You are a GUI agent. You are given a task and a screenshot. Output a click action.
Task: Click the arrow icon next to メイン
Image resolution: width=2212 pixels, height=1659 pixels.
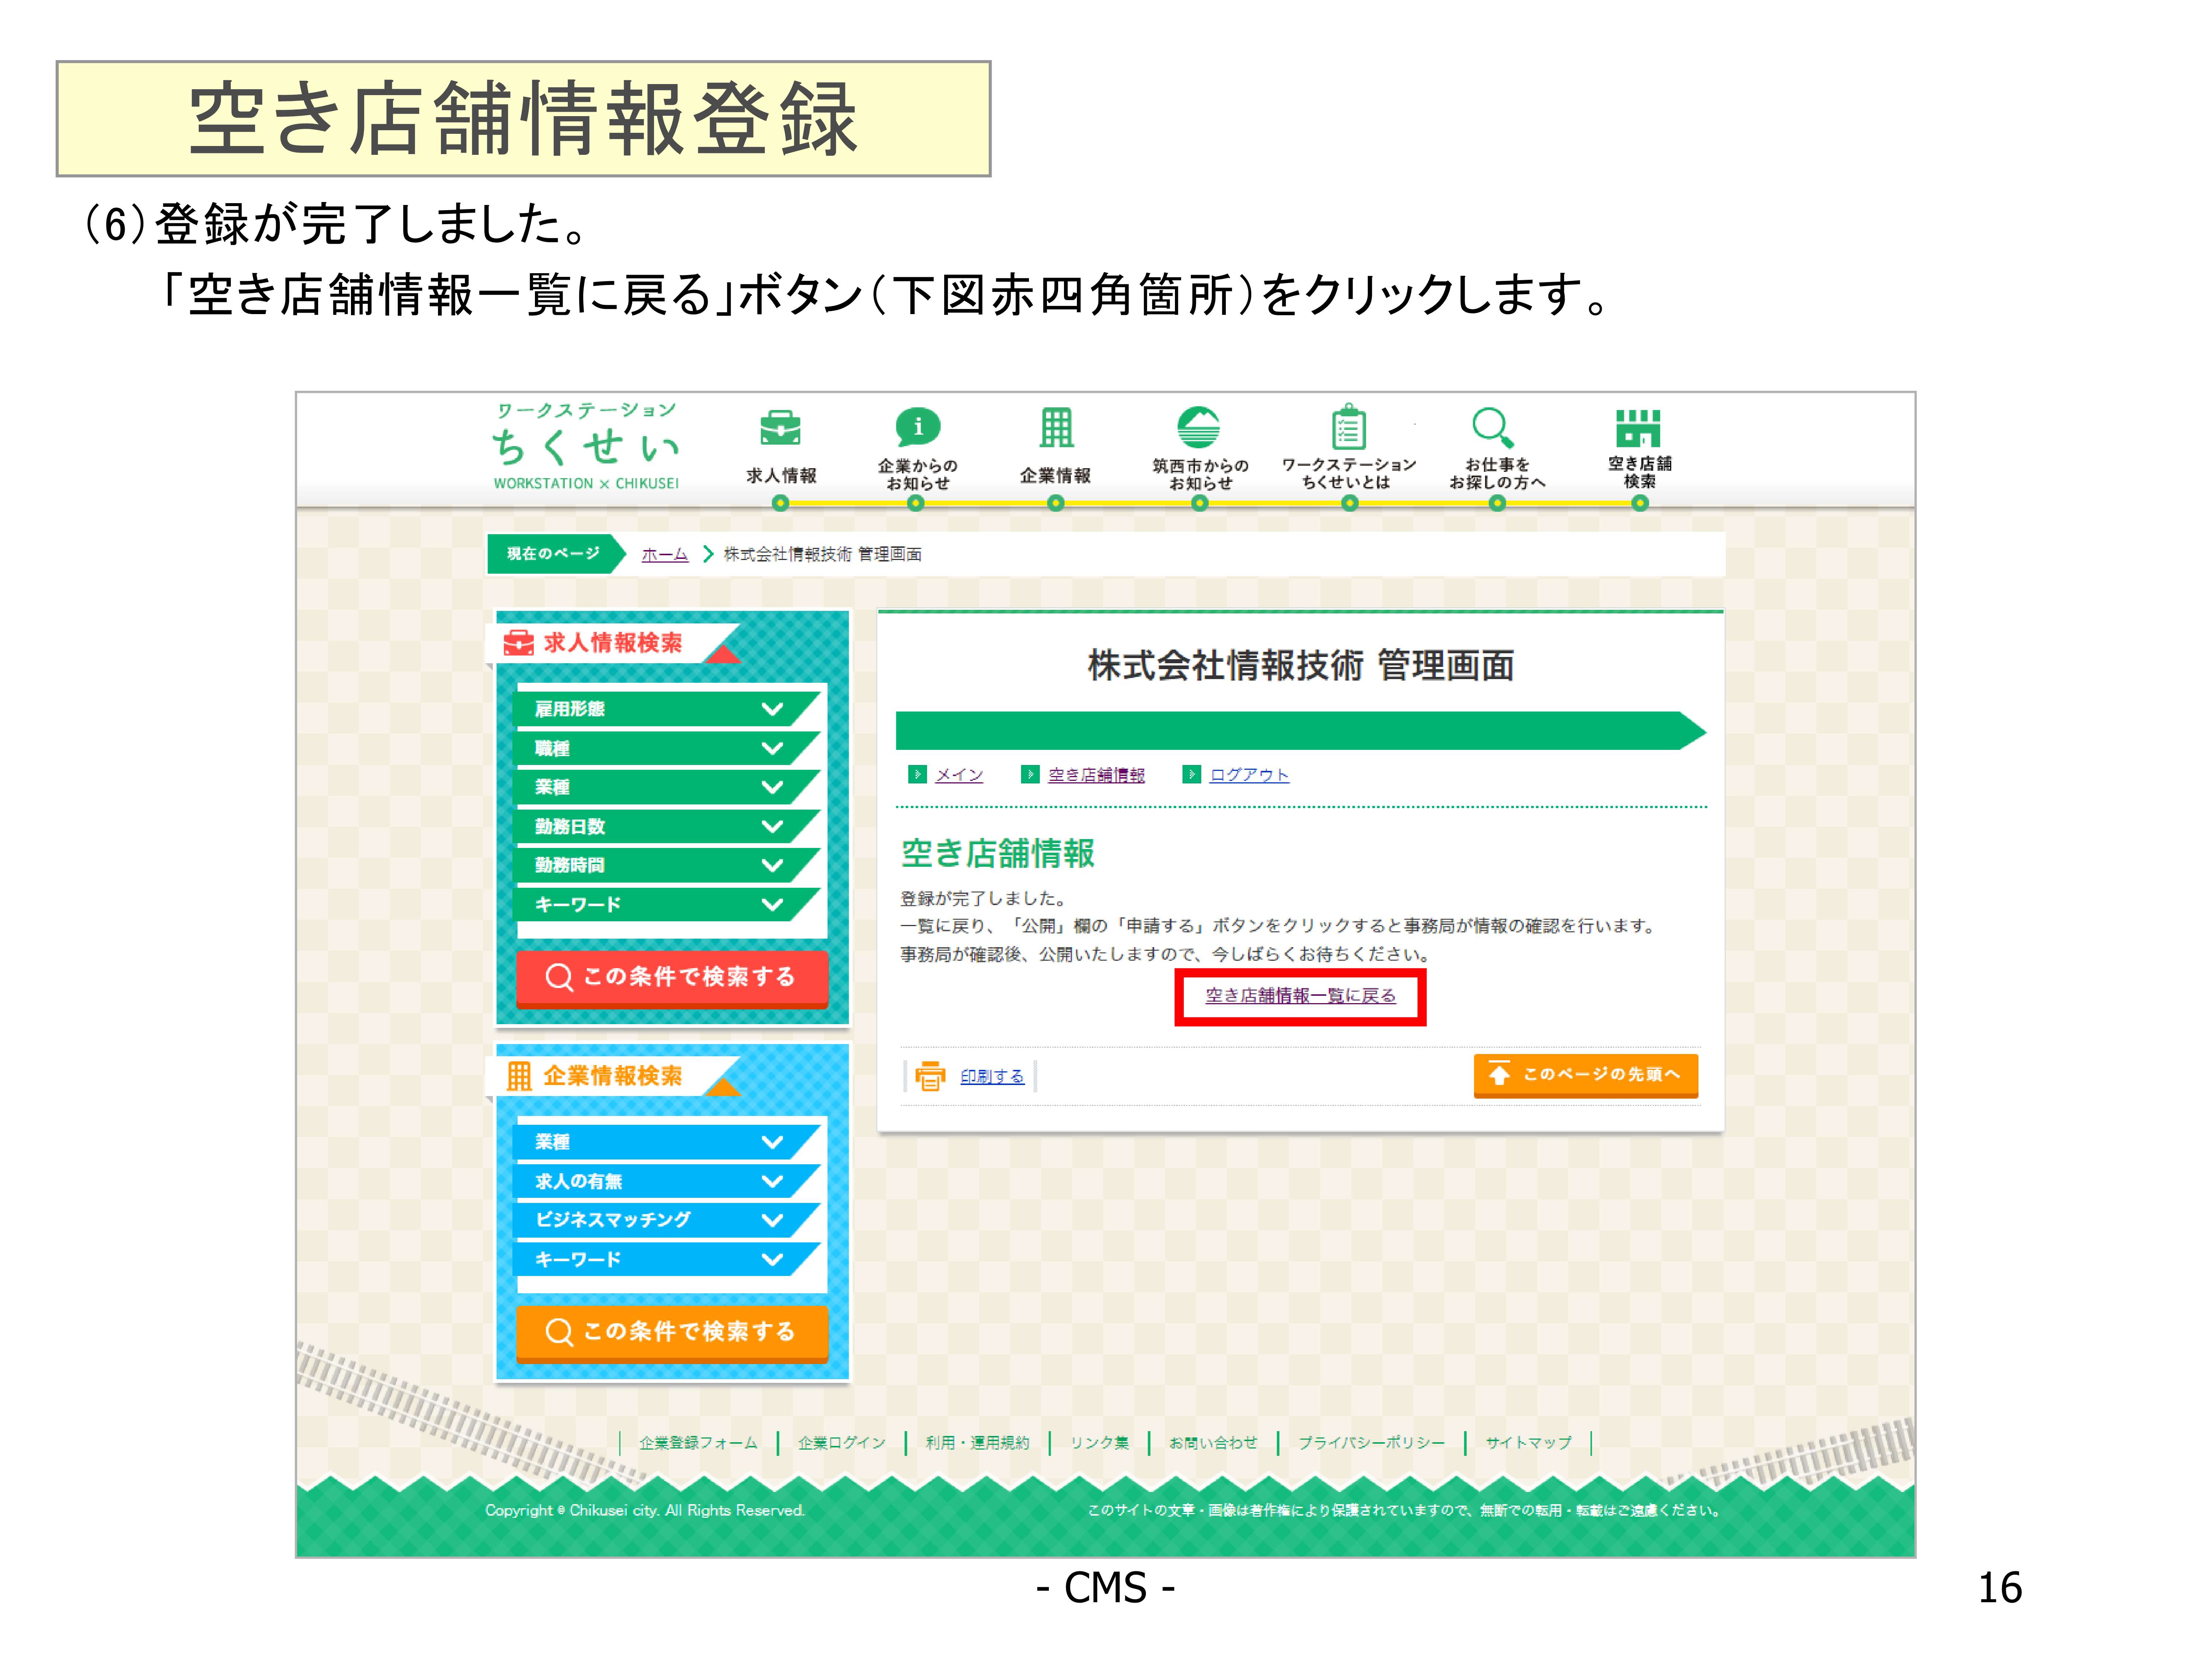[x=917, y=774]
